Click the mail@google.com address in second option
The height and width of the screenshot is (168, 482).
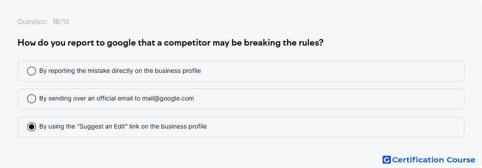coord(168,98)
